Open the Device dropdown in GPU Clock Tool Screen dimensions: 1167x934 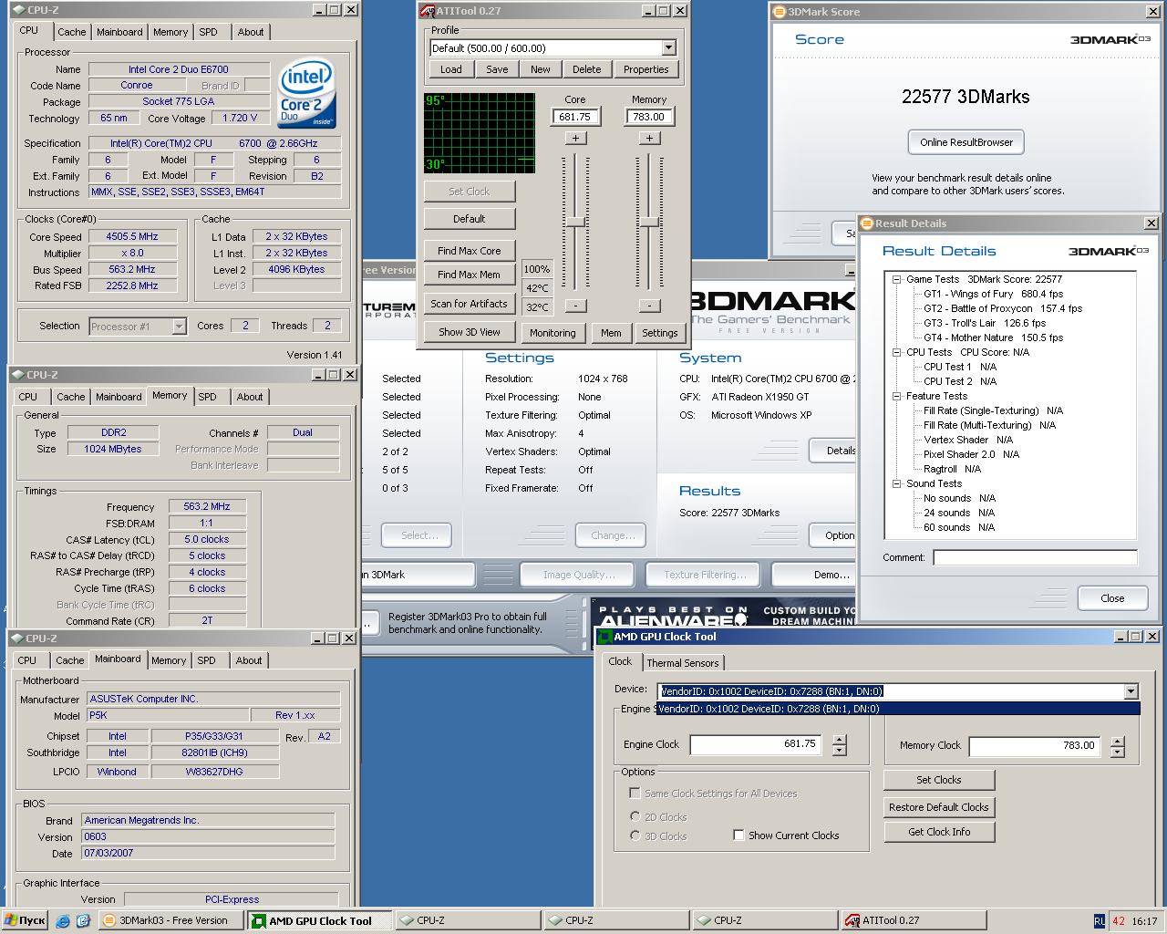1131,691
